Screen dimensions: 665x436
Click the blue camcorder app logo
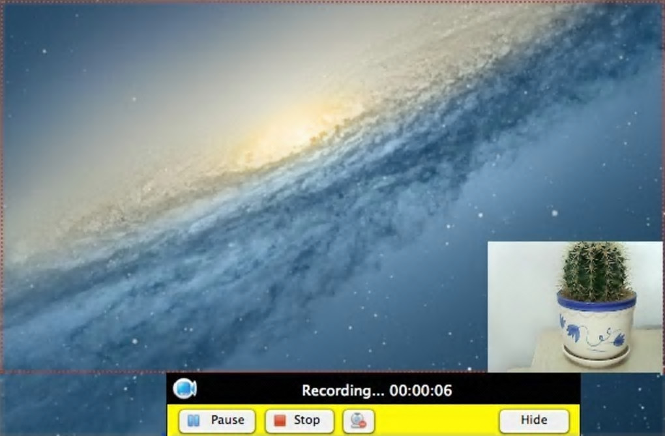pyautogui.click(x=185, y=388)
